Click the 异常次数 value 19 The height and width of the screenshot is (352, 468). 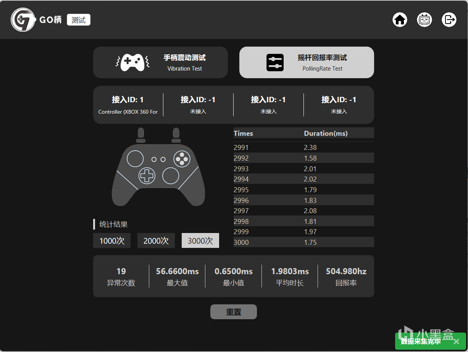[121, 271]
